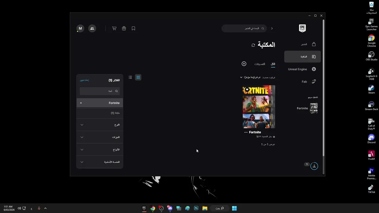
Task: Open Logitech G HUB desktop shortcut
Action: point(372,74)
